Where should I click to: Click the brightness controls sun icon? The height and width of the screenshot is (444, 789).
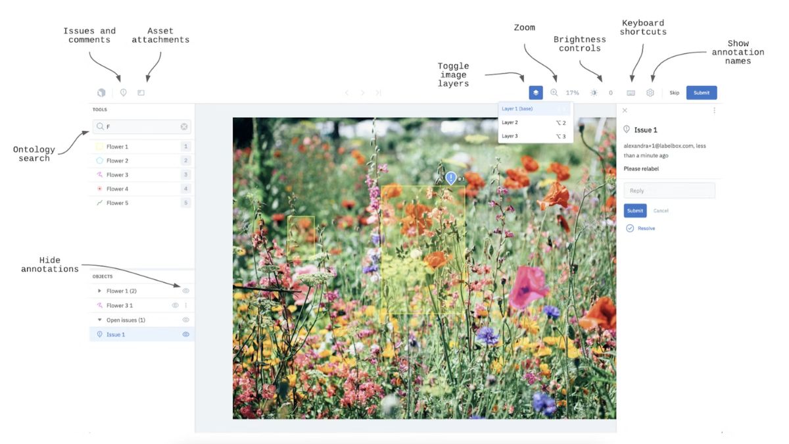(x=594, y=93)
